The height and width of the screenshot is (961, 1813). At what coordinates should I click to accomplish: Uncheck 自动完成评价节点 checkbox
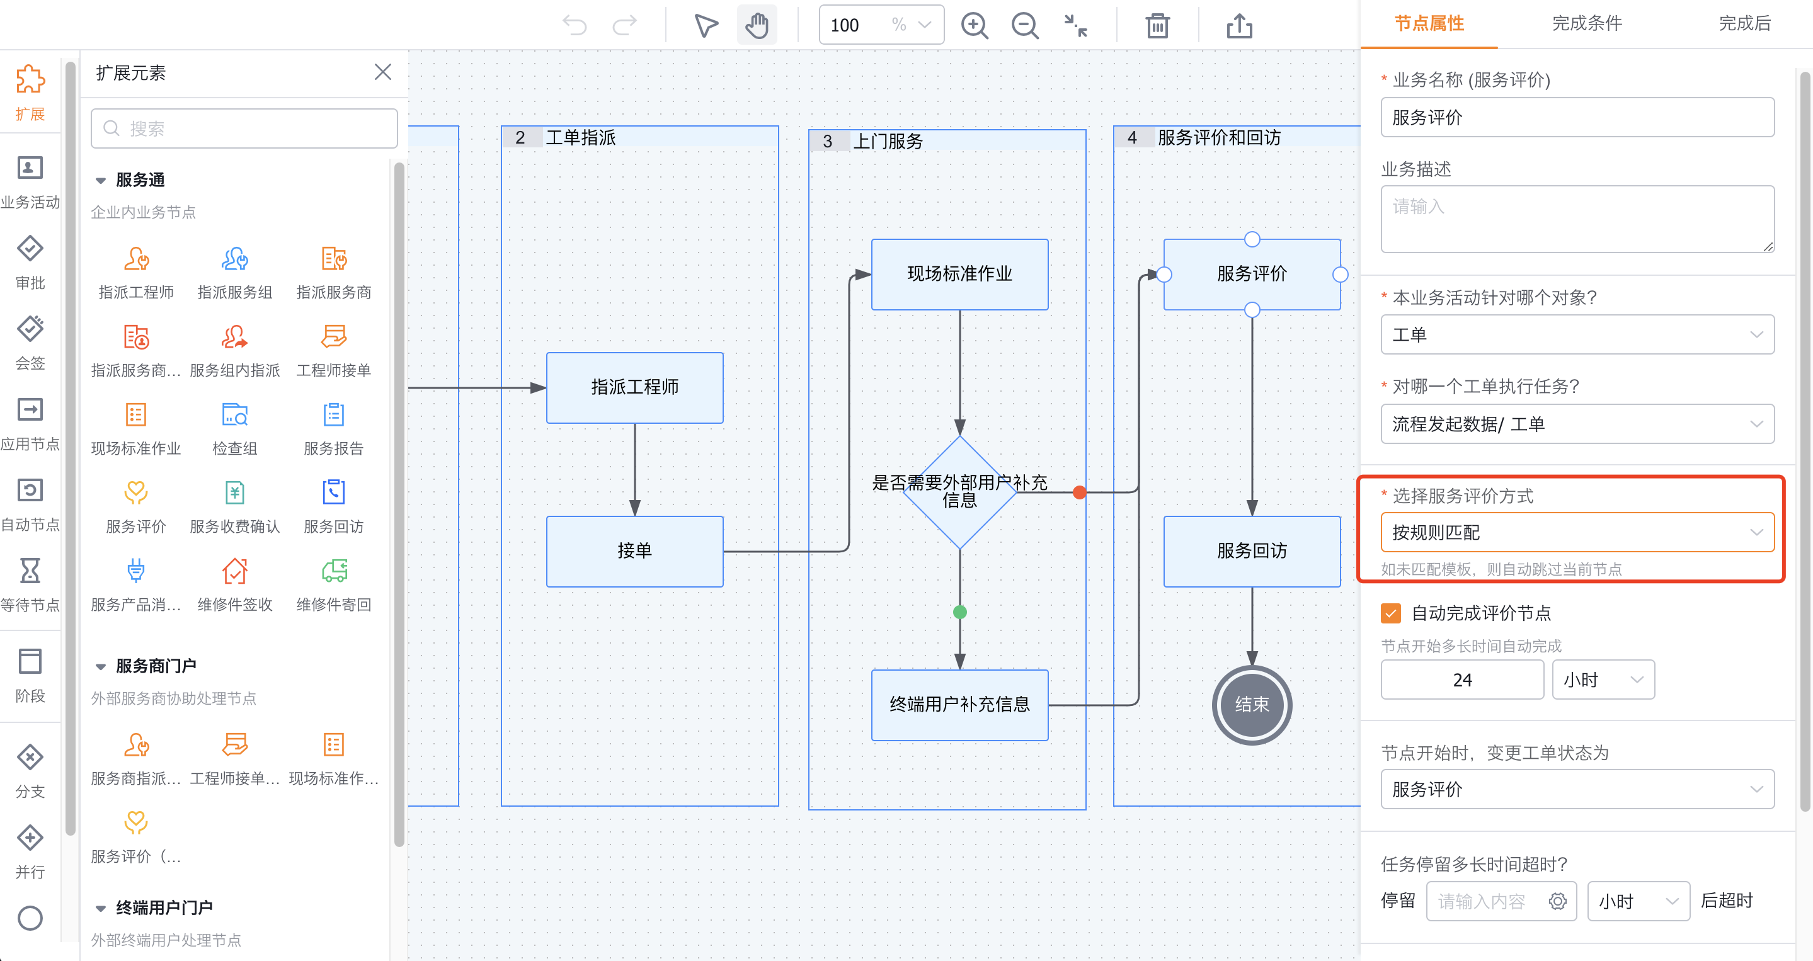click(x=1391, y=613)
